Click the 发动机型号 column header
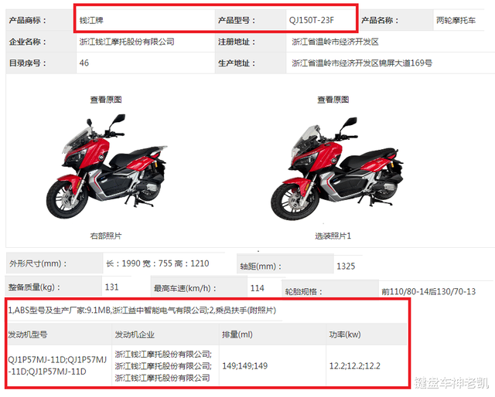Viewport: 495px width, 397px height. coord(28,334)
